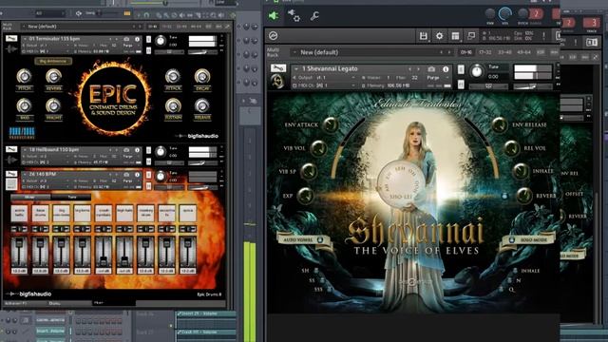The width and height of the screenshot is (608, 342).
Task: Select the 33-48 rack page tab in the Shevannai window
Action: click(504, 52)
